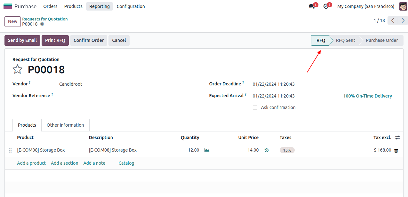
Task: Open the activities clock icon
Action: [x=326, y=6]
